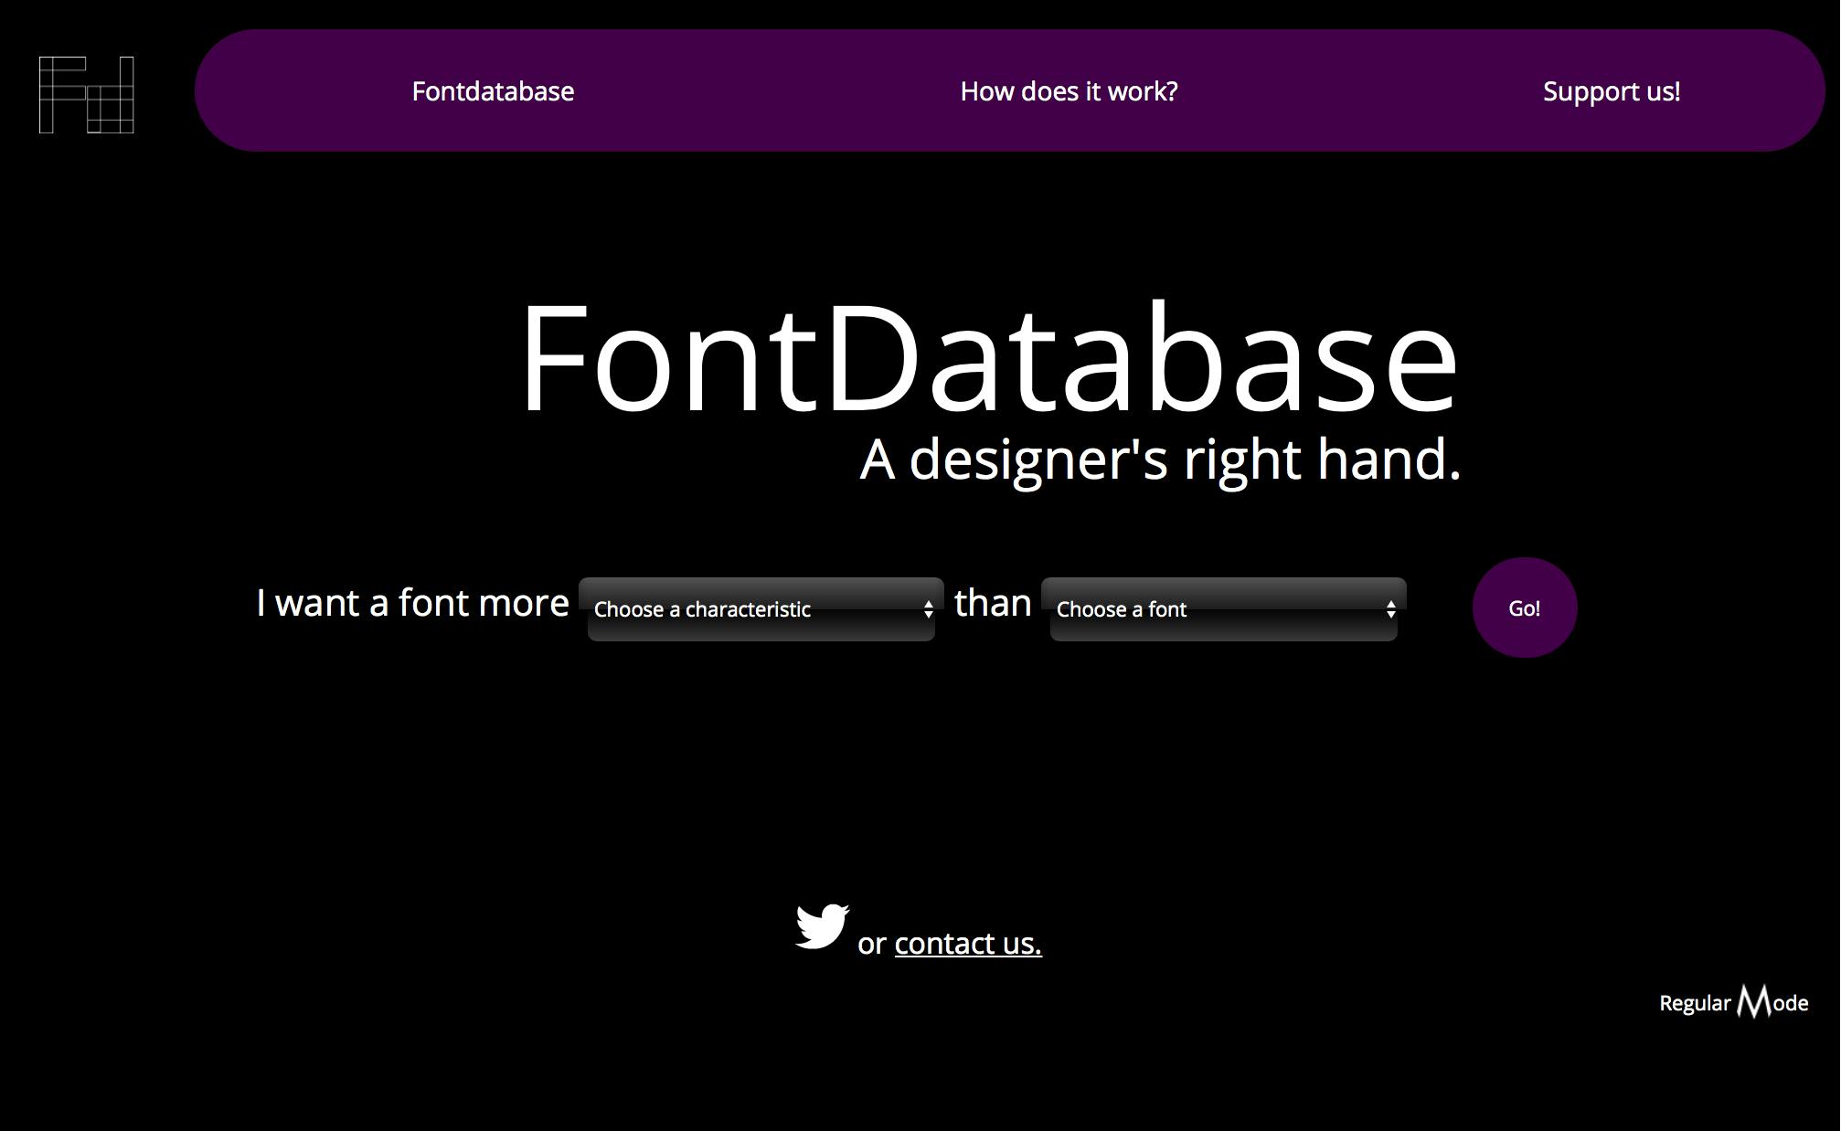Click the empty purple navigation bar area
The width and height of the screenshot is (1841, 1131).
[768, 91]
